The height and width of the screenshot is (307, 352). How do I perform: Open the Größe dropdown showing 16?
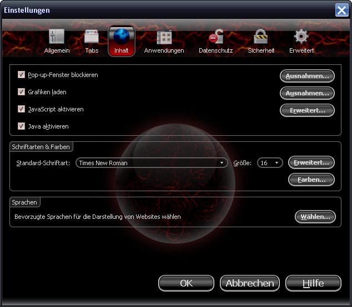[x=270, y=163]
